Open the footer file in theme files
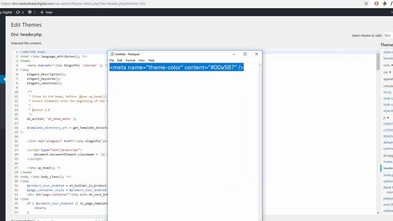This screenshot has height=221, width=393. pos(388,161)
